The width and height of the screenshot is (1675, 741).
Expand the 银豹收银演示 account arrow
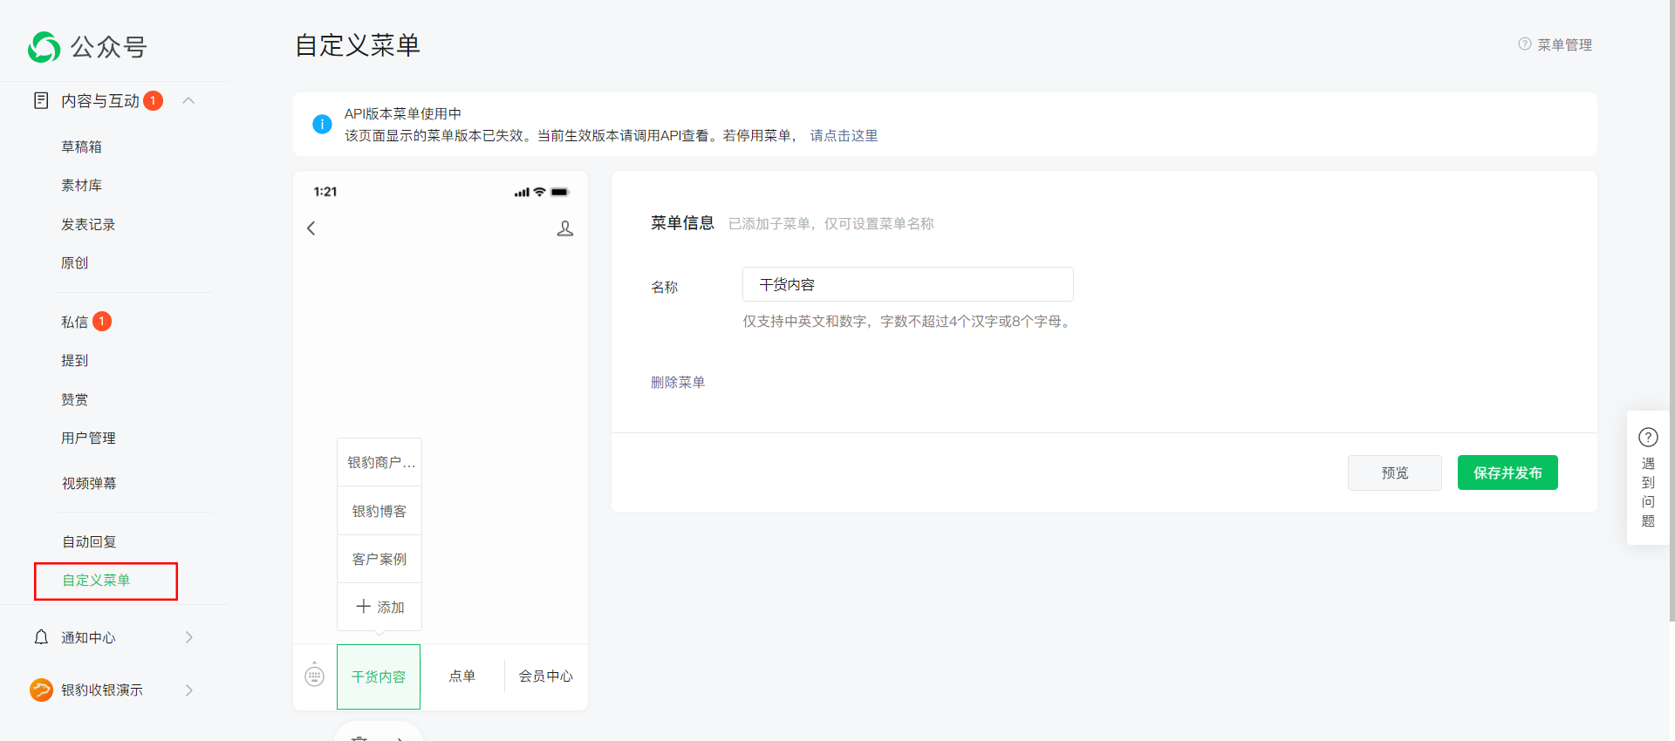189,690
